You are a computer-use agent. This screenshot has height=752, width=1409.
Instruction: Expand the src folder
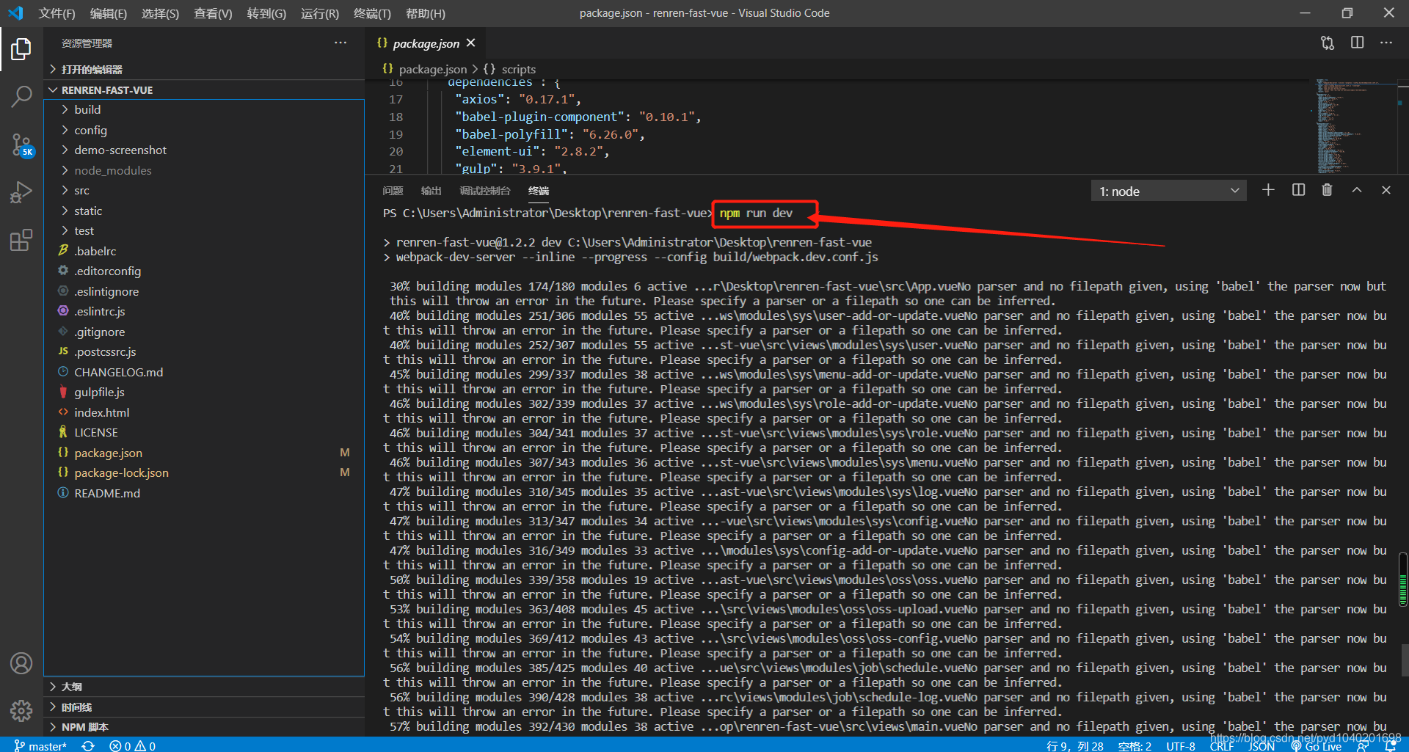[204, 191]
